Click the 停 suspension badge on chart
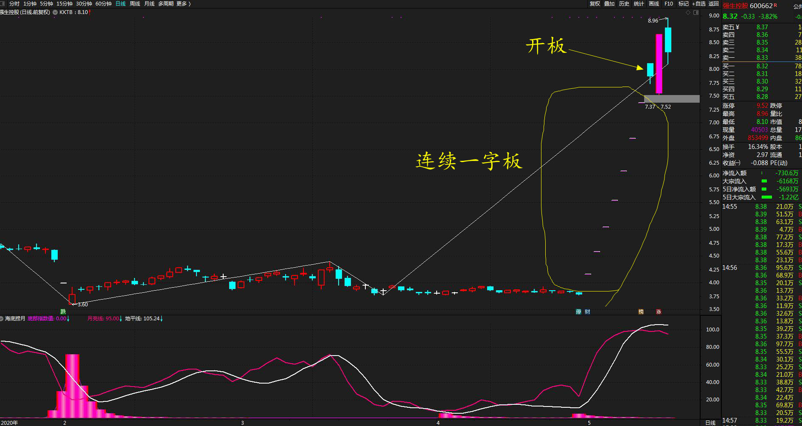Image resolution: width=802 pixels, height=426 pixels. 578,311
